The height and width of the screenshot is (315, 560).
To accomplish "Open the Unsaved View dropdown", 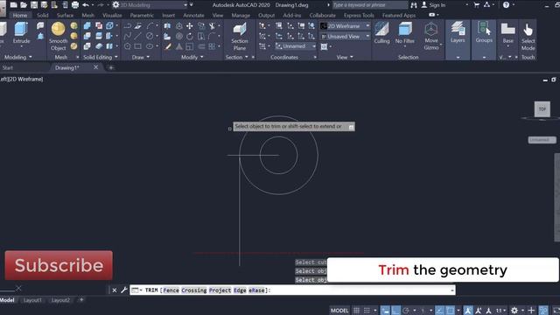I will (x=345, y=37).
